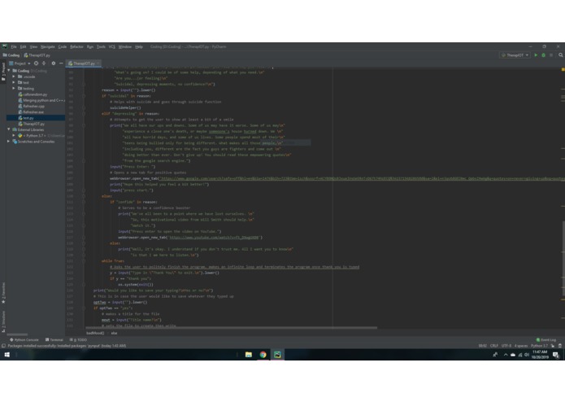Screen dimensions: 565x402
Task: Click the UTF-8 encoding indicator
Action: [506, 346]
